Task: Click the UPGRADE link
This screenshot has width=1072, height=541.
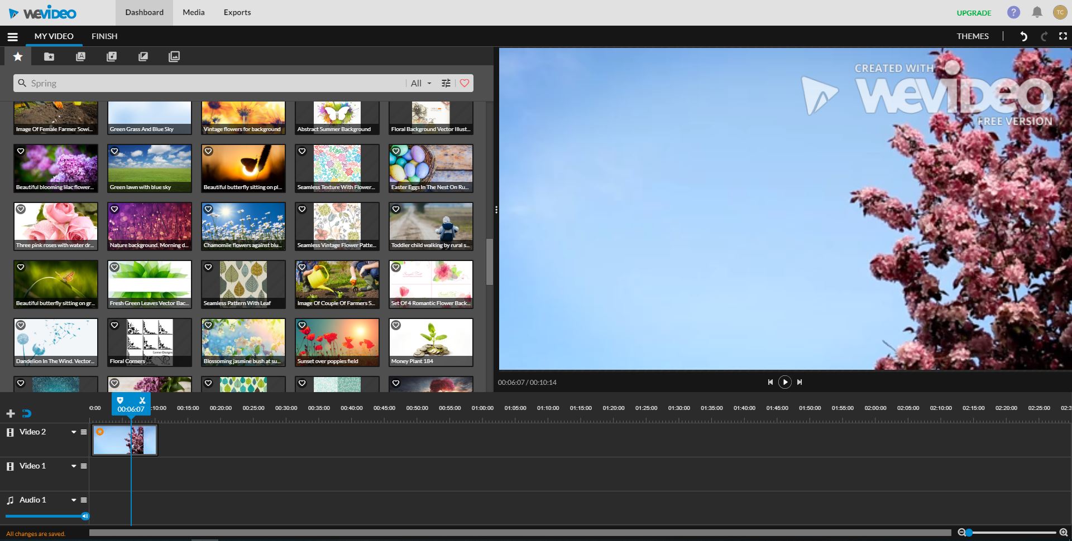Action: (974, 13)
